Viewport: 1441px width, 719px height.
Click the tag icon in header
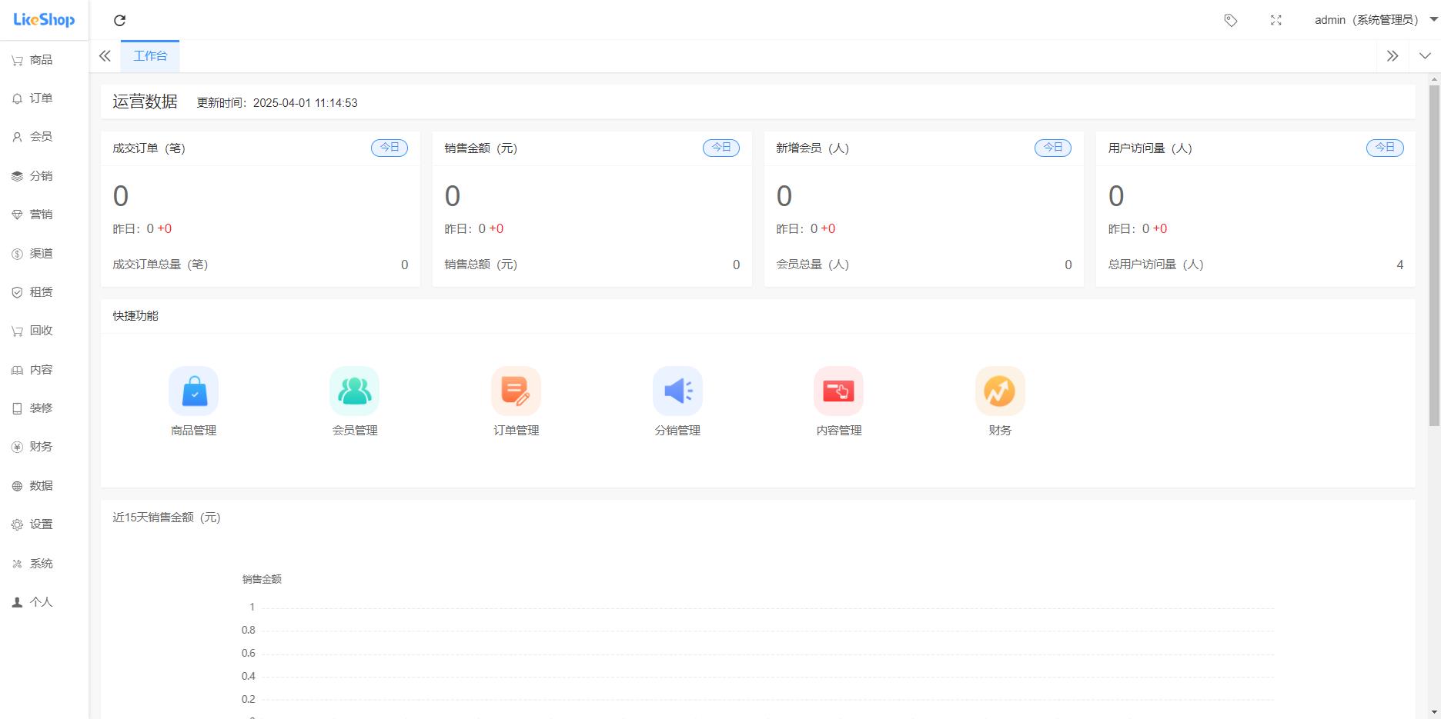coord(1230,21)
